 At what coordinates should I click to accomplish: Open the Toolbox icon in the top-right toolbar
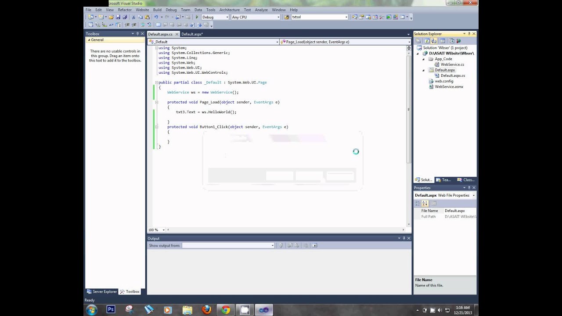(382, 17)
